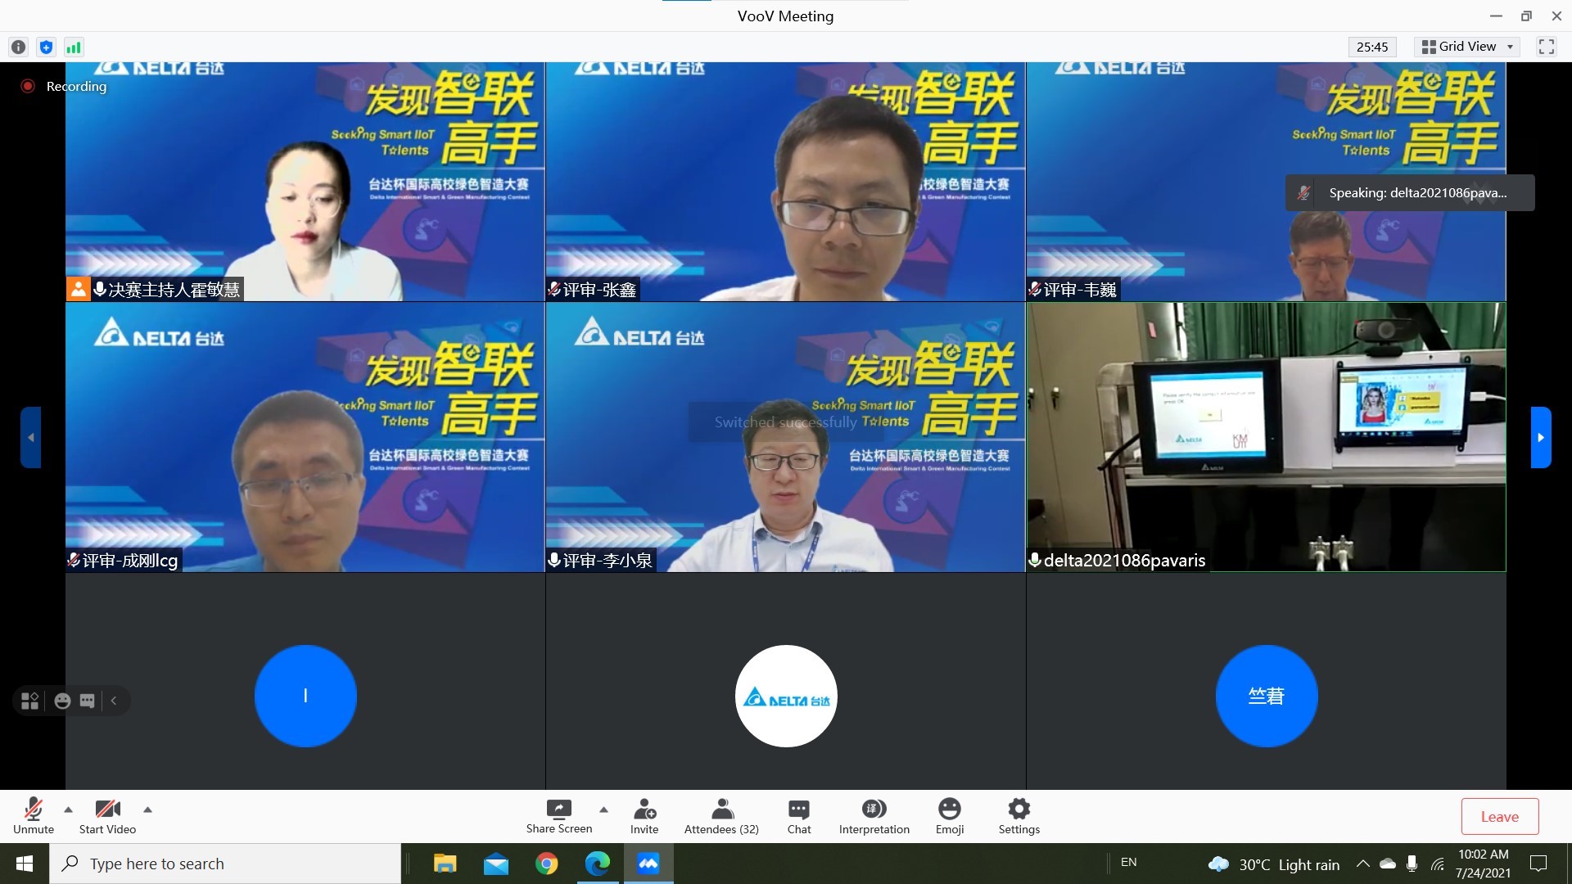Screen dimensions: 1572x884
Task: Open the Invite dialog
Action: [x=644, y=816]
